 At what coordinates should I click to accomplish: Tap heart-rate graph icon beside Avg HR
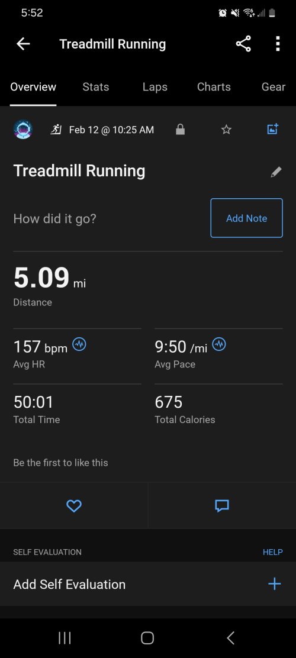(79, 344)
